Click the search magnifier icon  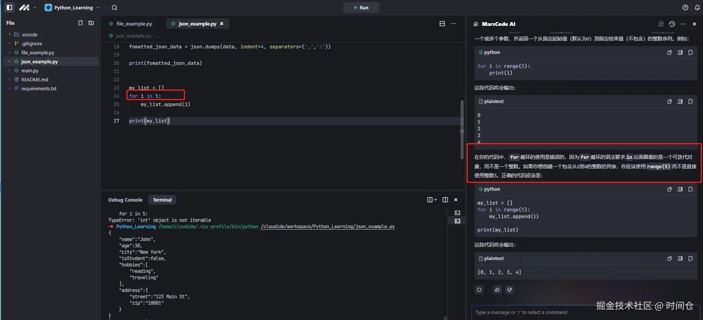(x=114, y=7)
